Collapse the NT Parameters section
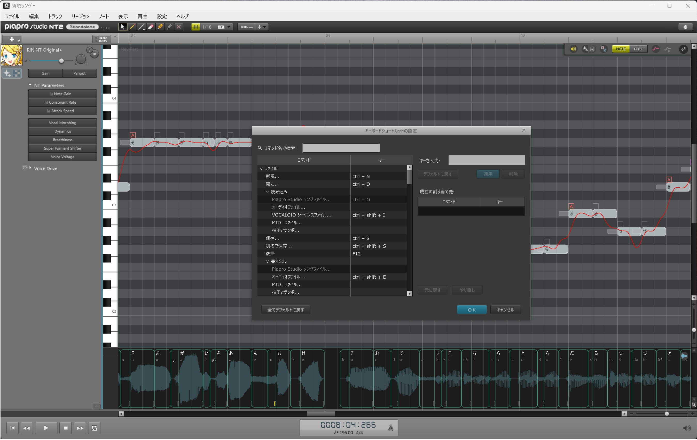 point(30,85)
